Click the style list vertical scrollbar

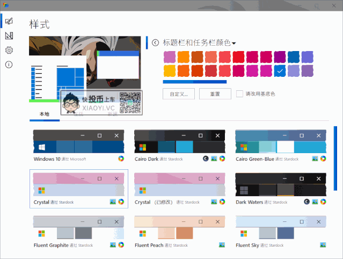[x=335, y=159]
